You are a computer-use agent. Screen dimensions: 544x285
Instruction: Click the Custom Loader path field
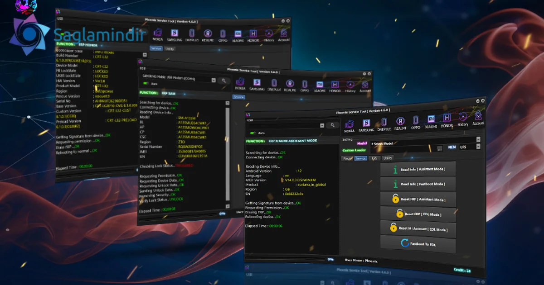403,148
